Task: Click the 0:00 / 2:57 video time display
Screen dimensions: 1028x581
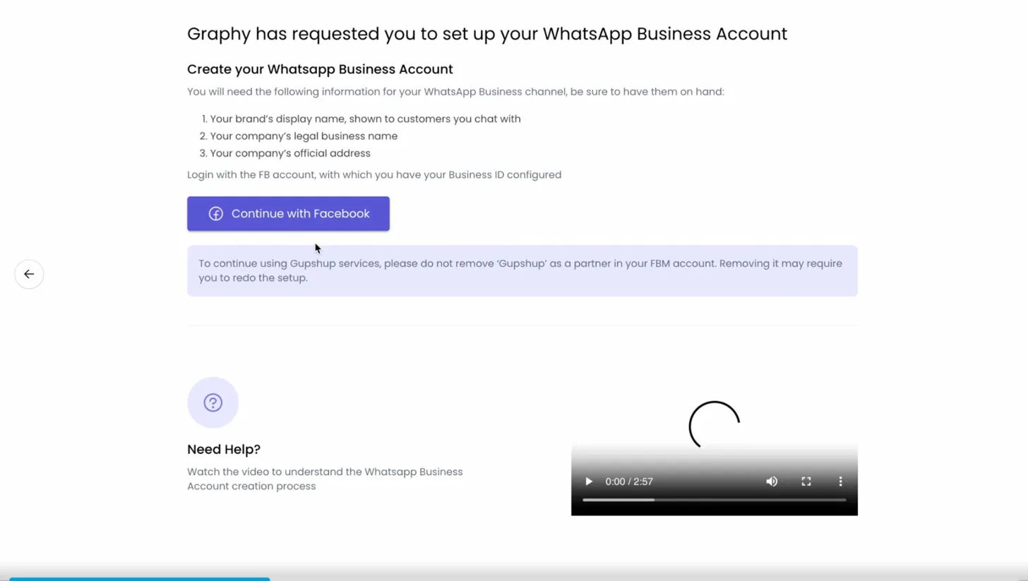Action: click(x=628, y=481)
